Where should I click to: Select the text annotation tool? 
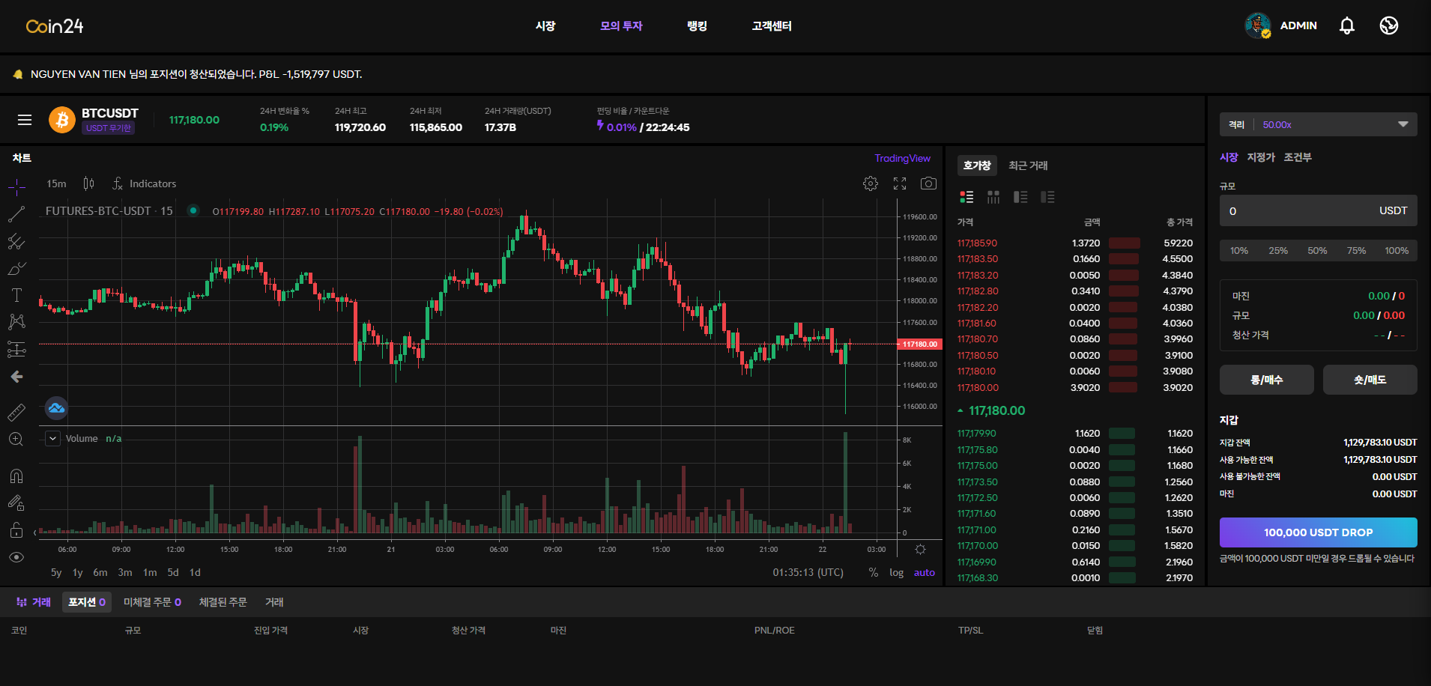pos(16,295)
